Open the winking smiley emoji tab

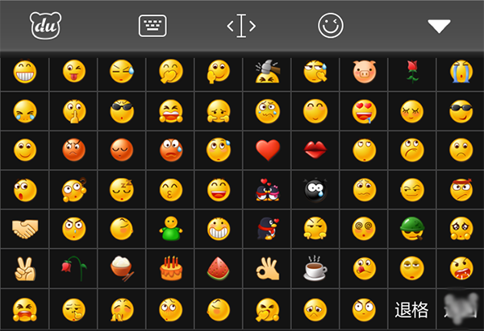click(x=331, y=26)
